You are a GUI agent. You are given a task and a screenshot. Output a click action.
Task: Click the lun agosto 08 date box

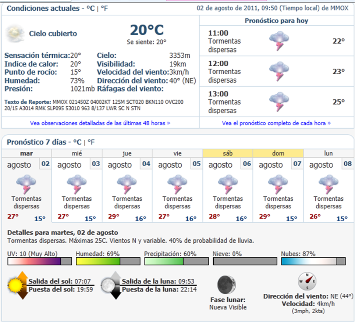pyautogui.click(x=347, y=164)
